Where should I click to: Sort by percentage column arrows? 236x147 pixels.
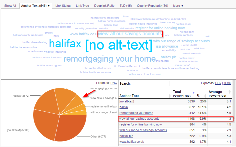pos(205,96)
